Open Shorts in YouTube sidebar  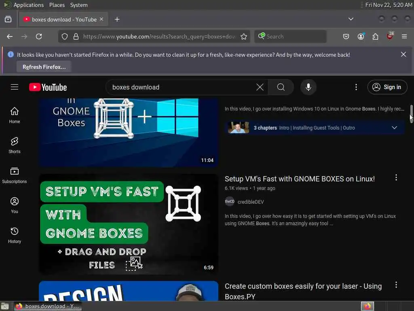coord(15,145)
